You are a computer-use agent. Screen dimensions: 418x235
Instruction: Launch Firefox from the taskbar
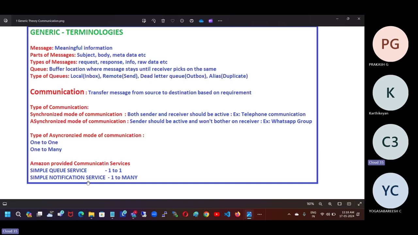[238, 214]
